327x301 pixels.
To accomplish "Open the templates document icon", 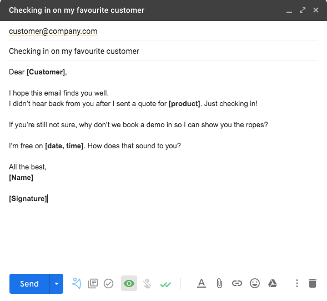I will [93, 283].
